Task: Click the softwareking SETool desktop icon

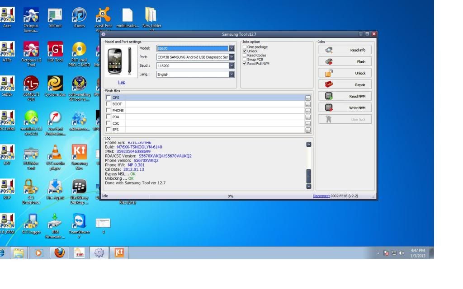Action: 79,88
